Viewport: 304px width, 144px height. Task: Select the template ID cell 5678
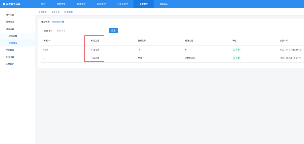tap(46, 50)
